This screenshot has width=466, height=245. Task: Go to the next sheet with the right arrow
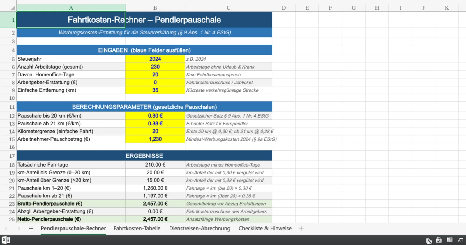[x=19, y=229]
